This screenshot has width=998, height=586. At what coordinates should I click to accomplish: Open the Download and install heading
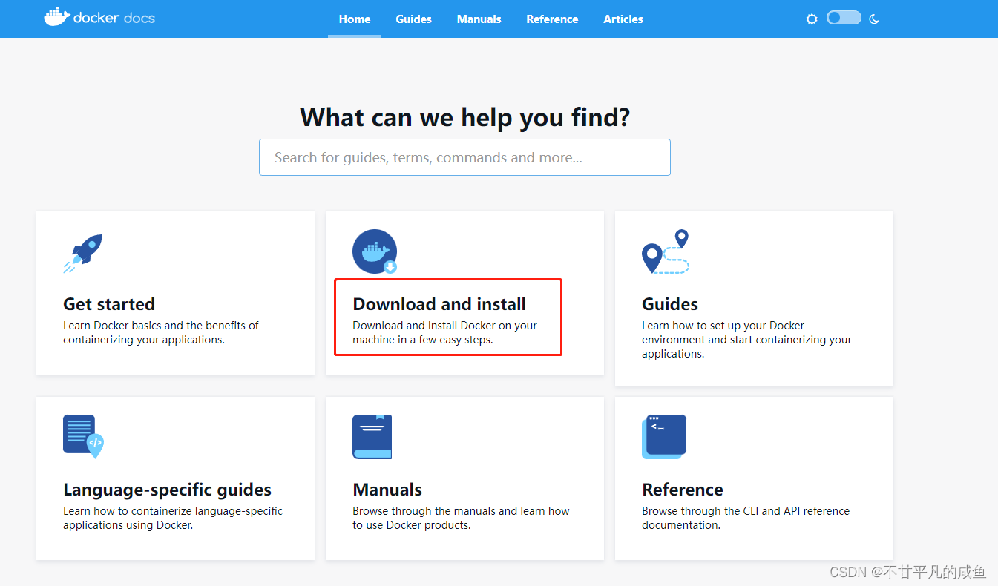[x=439, y=304]
